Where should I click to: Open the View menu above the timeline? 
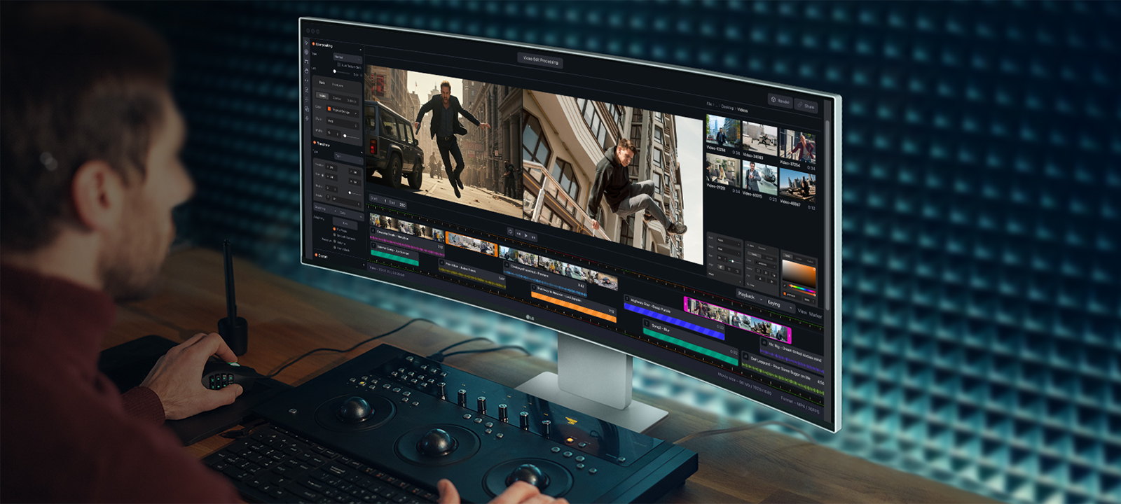pyautogui.click(x=802, y=311)
